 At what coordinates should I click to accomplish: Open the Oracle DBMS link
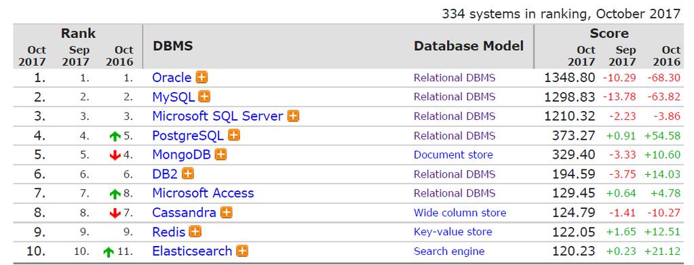[x=172, y=77]
